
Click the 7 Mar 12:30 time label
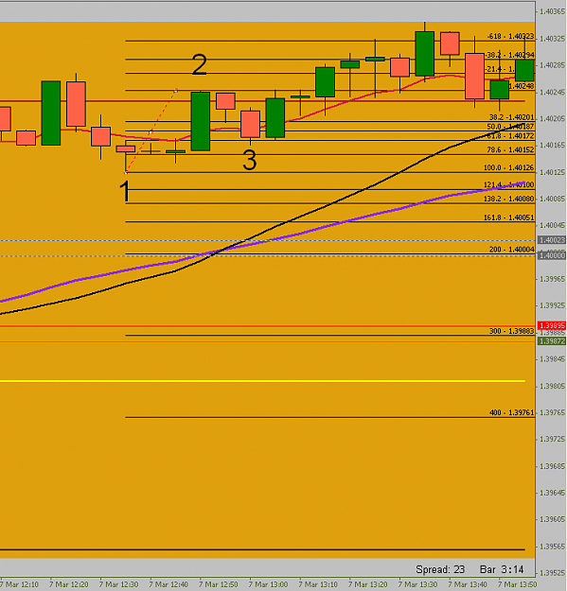pos(118,584)
